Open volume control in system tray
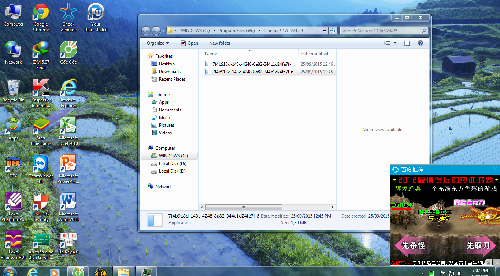The height and width of the screenshot is (276, 500). pyautogui.click(x=460, y=273)
